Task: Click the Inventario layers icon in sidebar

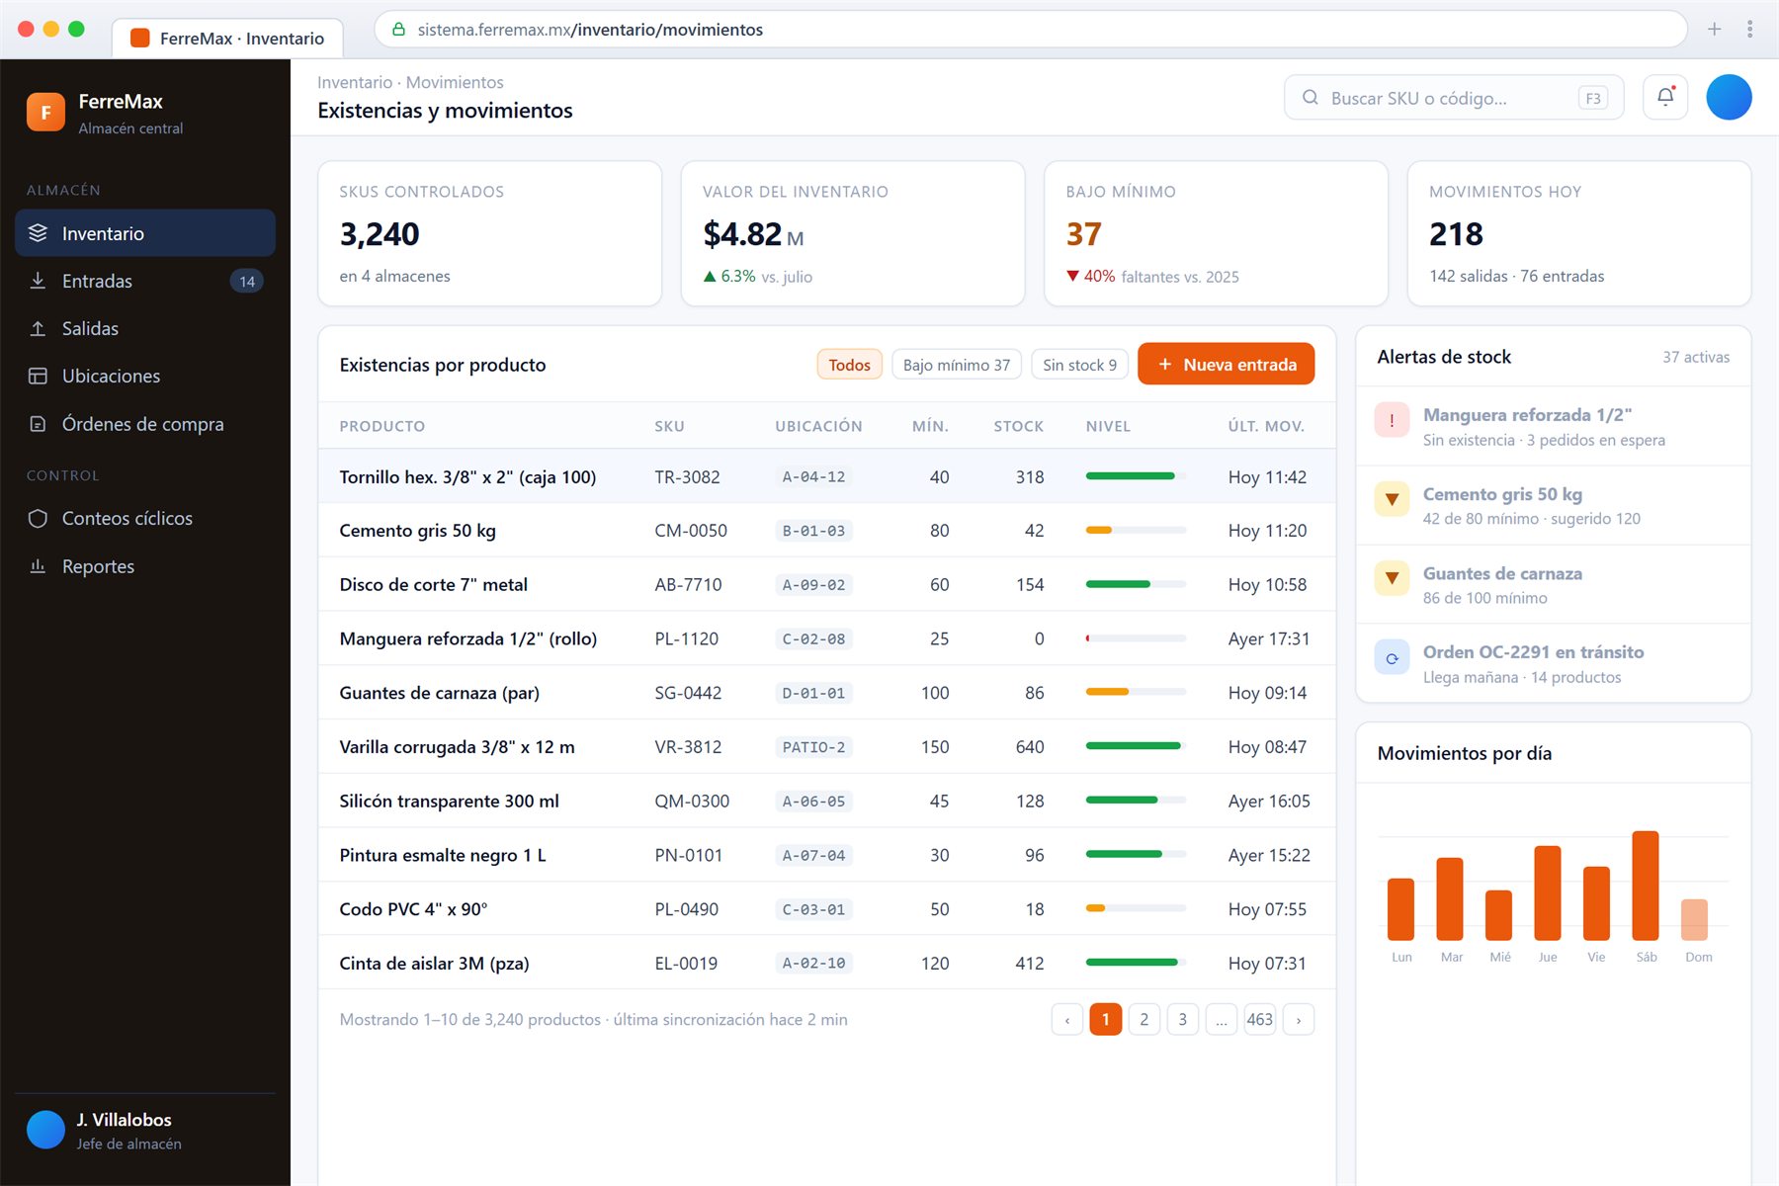Action: click(x=38, y=233)
